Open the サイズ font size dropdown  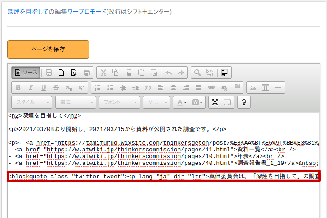[156, 102]
